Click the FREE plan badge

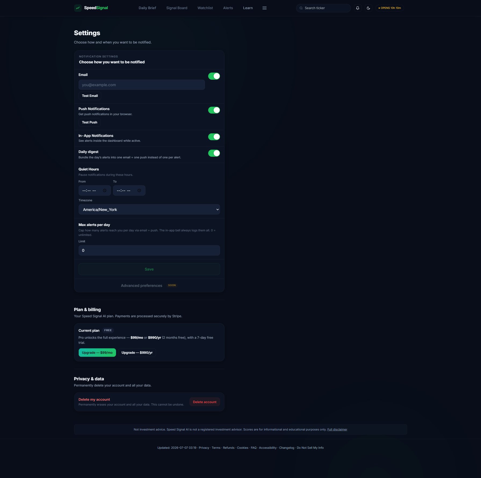[108, 330]
